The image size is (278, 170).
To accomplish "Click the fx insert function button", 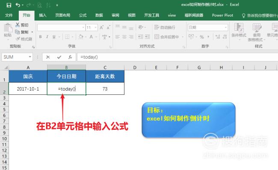I will (70, 57).
